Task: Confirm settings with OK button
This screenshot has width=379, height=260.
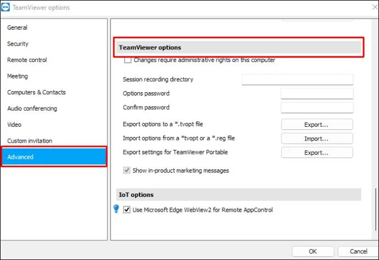Action: (x=313, y=251)
